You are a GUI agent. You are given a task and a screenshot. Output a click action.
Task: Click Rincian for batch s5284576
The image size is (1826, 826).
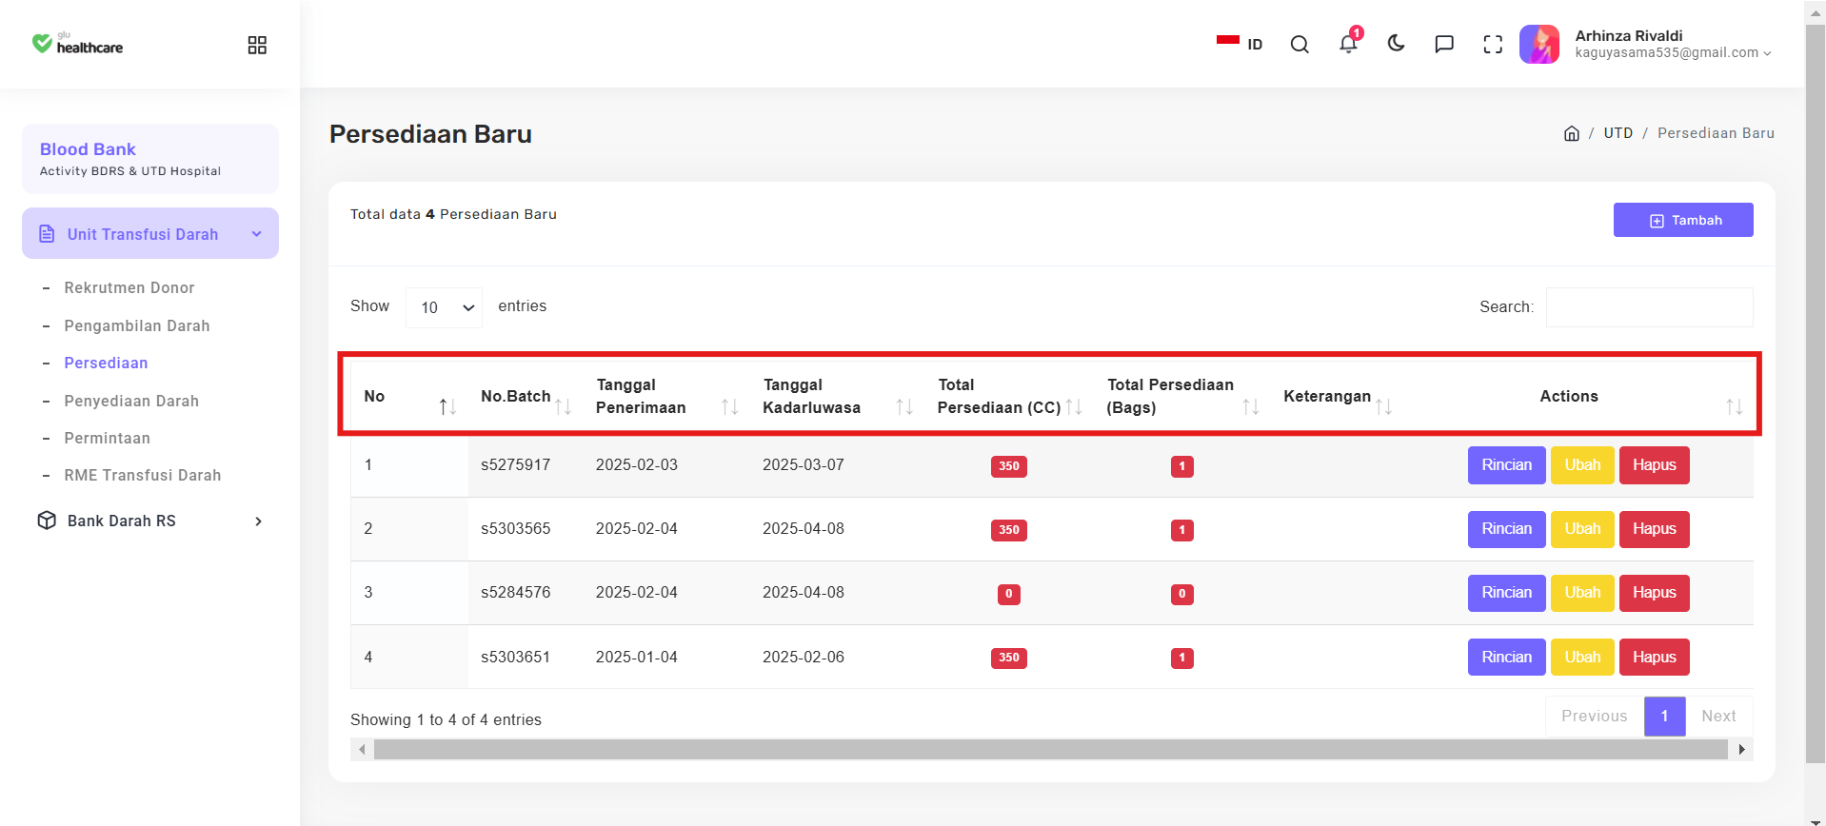point(1506,593)
